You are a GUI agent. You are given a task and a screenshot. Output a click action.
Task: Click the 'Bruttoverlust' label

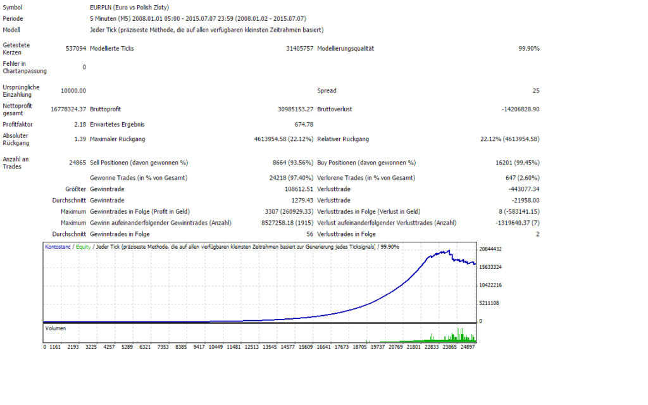pos(334,109)
